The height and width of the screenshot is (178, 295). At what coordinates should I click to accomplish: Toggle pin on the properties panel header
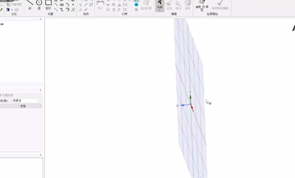pyautogui.click(x=40, y=90)
